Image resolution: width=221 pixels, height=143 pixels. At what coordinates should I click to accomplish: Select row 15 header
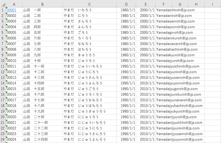(x=3, y=89)
